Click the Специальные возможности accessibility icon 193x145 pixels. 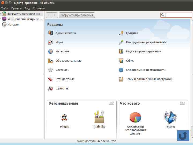click(x=121, y=70)
